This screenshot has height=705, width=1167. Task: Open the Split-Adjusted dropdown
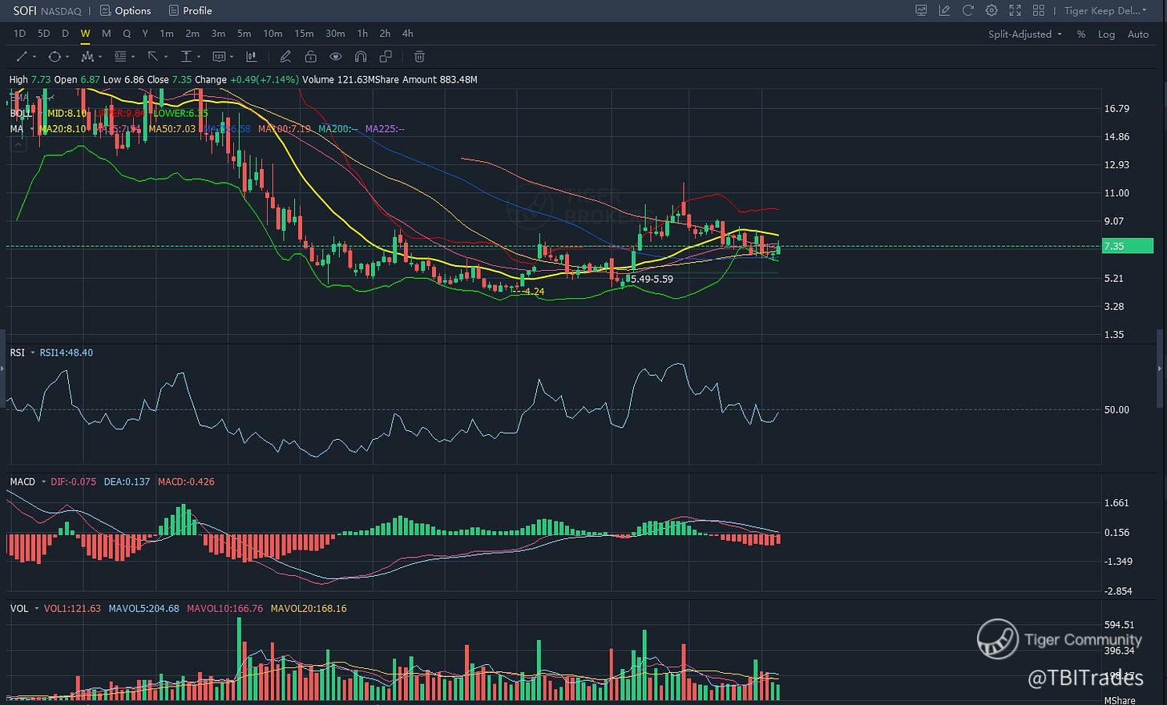[x=1025, y=34]
